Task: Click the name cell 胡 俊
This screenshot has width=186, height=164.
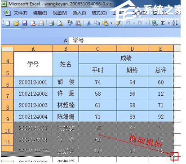Action: [66, 82]
